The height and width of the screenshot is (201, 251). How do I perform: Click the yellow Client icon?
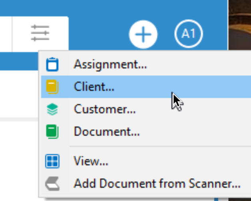click(52, 86)
